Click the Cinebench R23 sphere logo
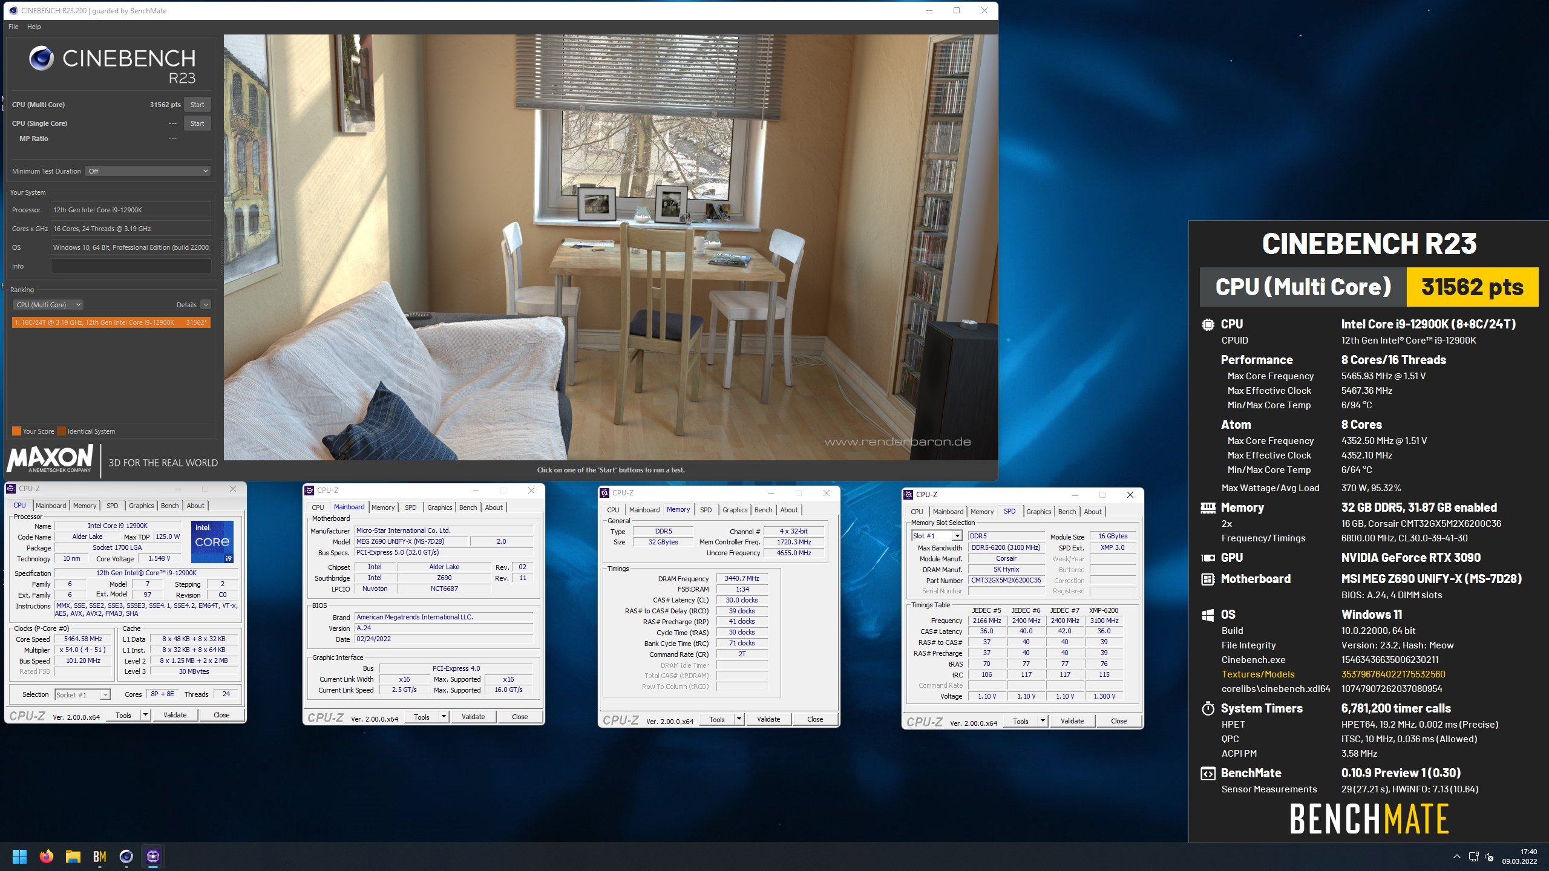1549x871 pixels. [x=42, y=58]
